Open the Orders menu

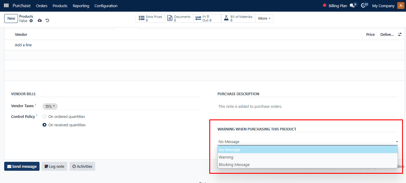pyautogui.click(x=42, y=6)
